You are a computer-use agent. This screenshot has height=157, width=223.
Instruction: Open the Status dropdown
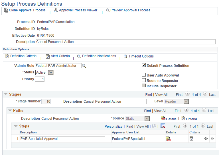point(50,73)
